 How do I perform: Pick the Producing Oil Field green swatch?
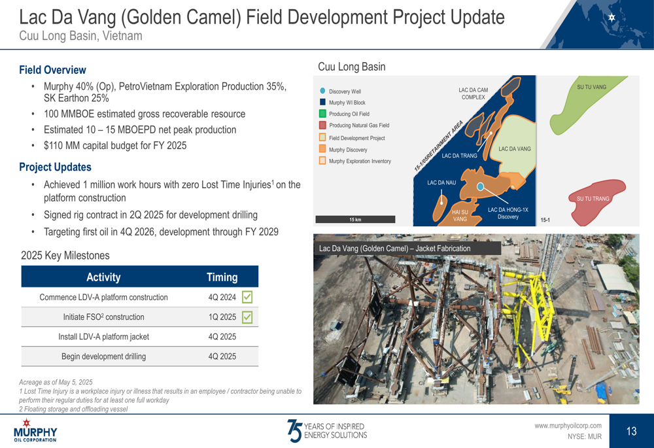(322, 113)
